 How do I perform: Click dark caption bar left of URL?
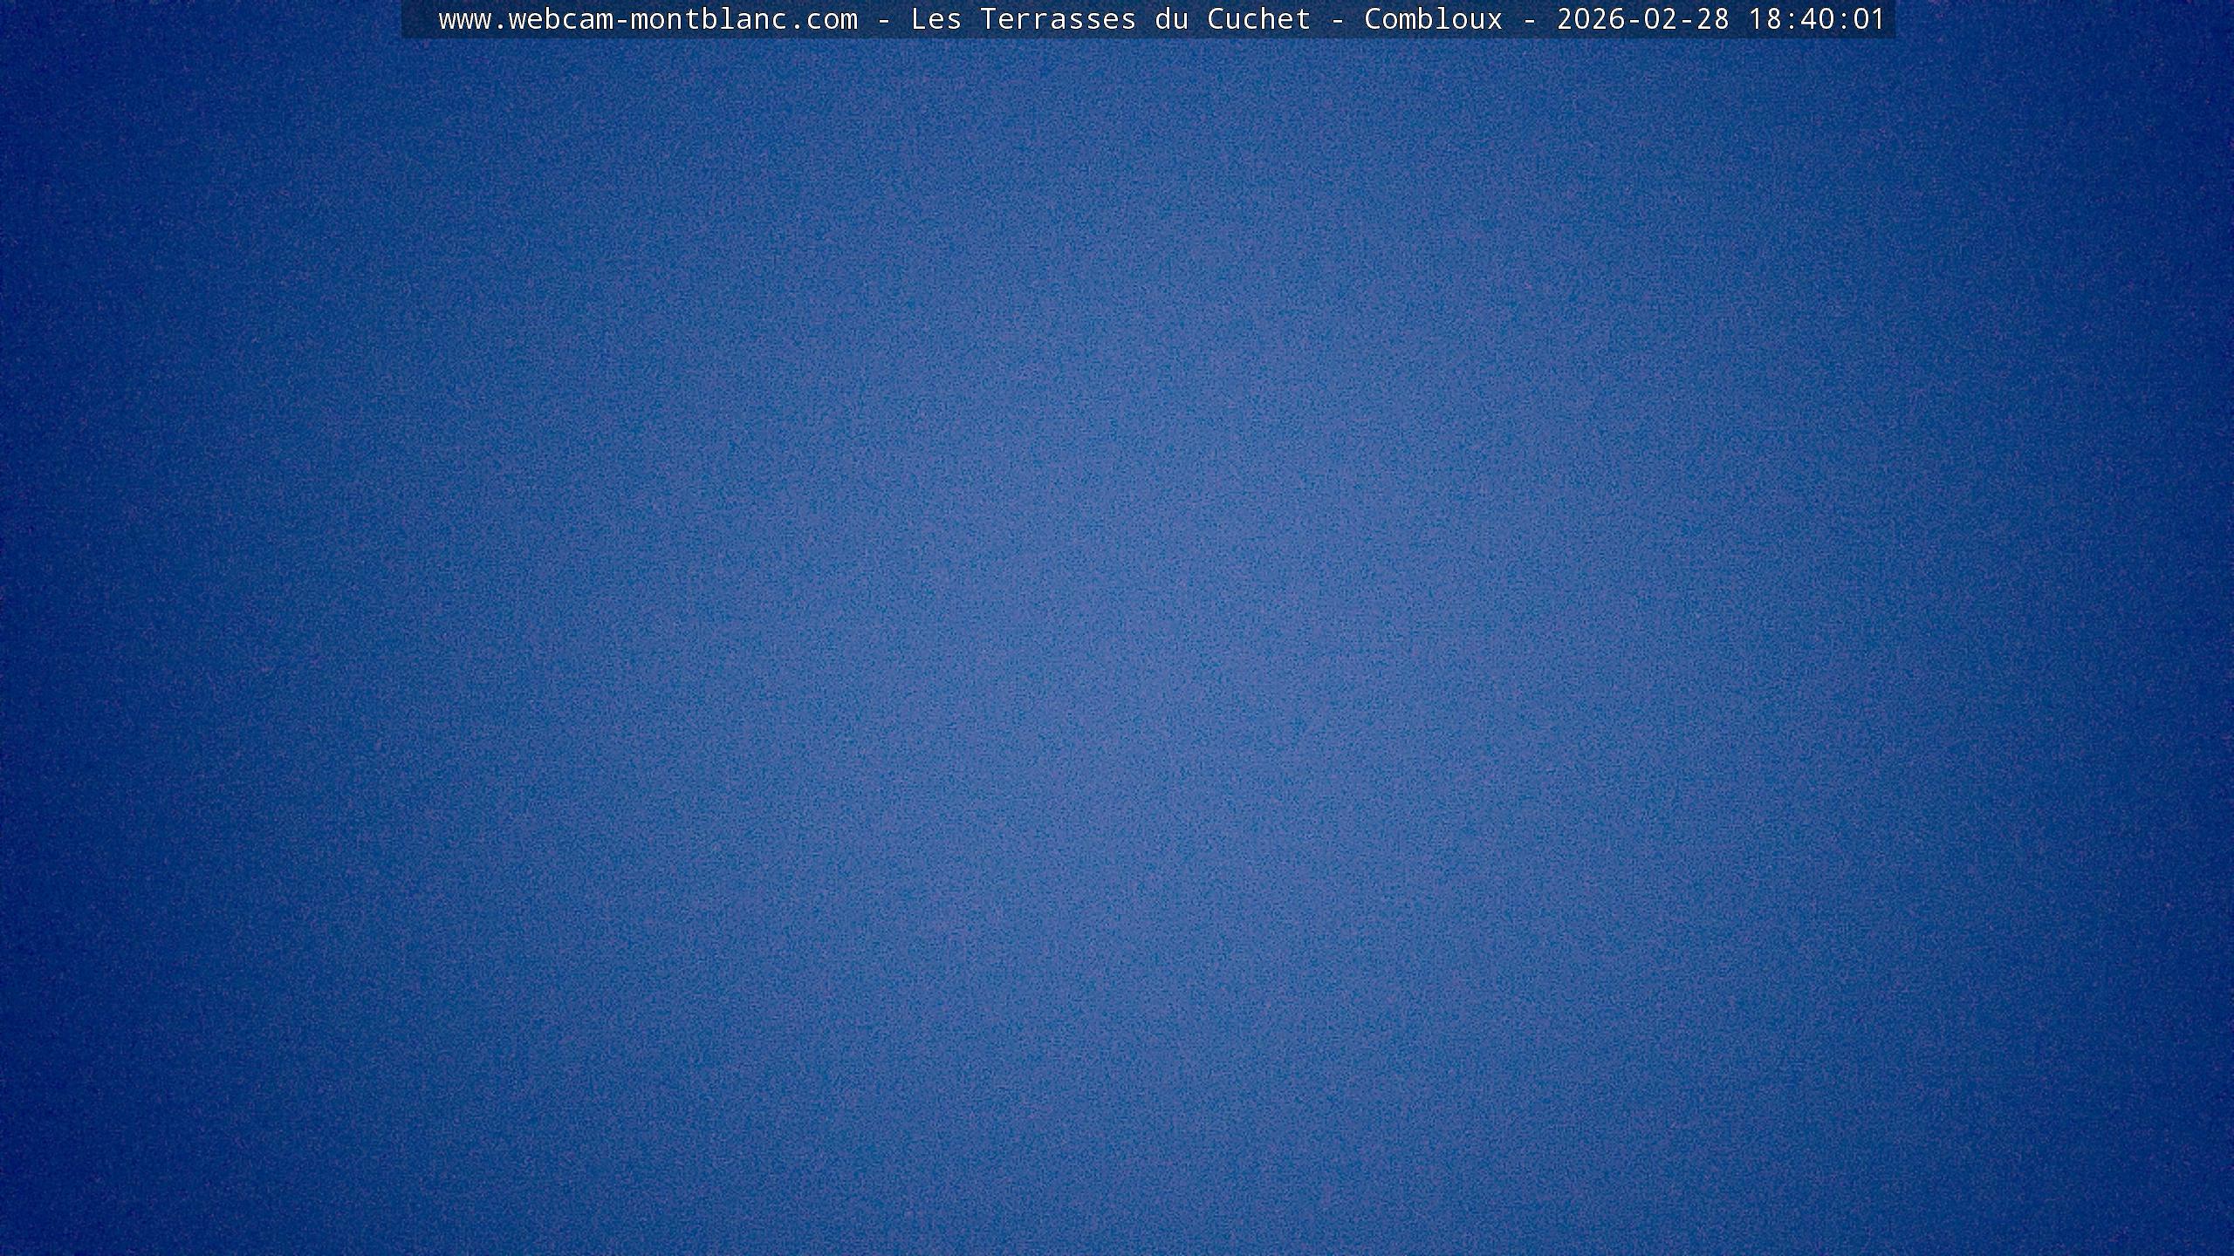pos(419,19)
